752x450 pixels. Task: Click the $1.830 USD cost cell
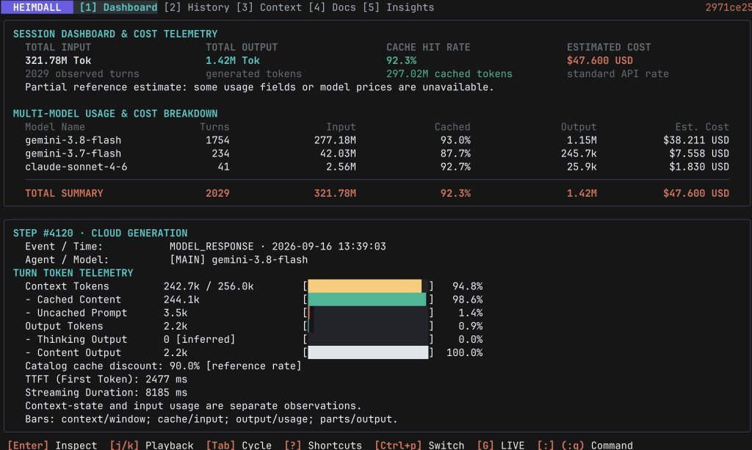pyautogui.click(x=699, y=167)
